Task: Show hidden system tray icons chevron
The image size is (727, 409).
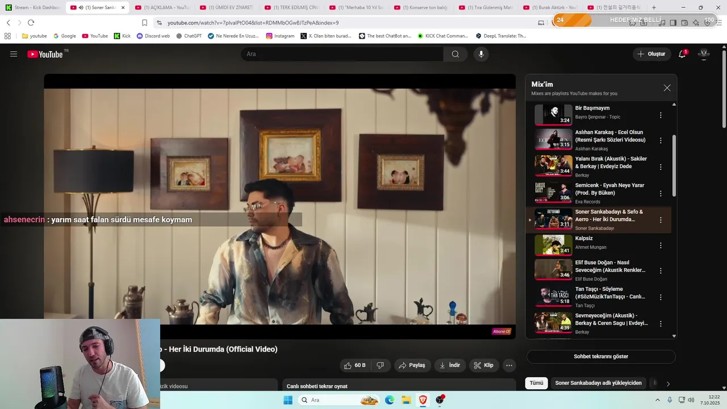Action: pos(658,400)
